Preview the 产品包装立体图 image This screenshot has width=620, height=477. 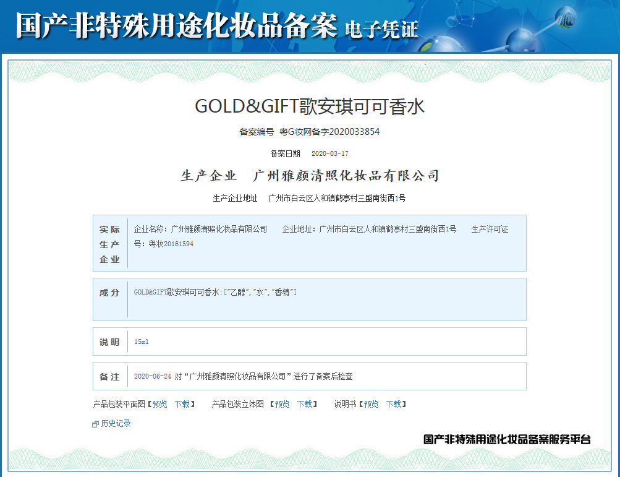click(282, 404)
